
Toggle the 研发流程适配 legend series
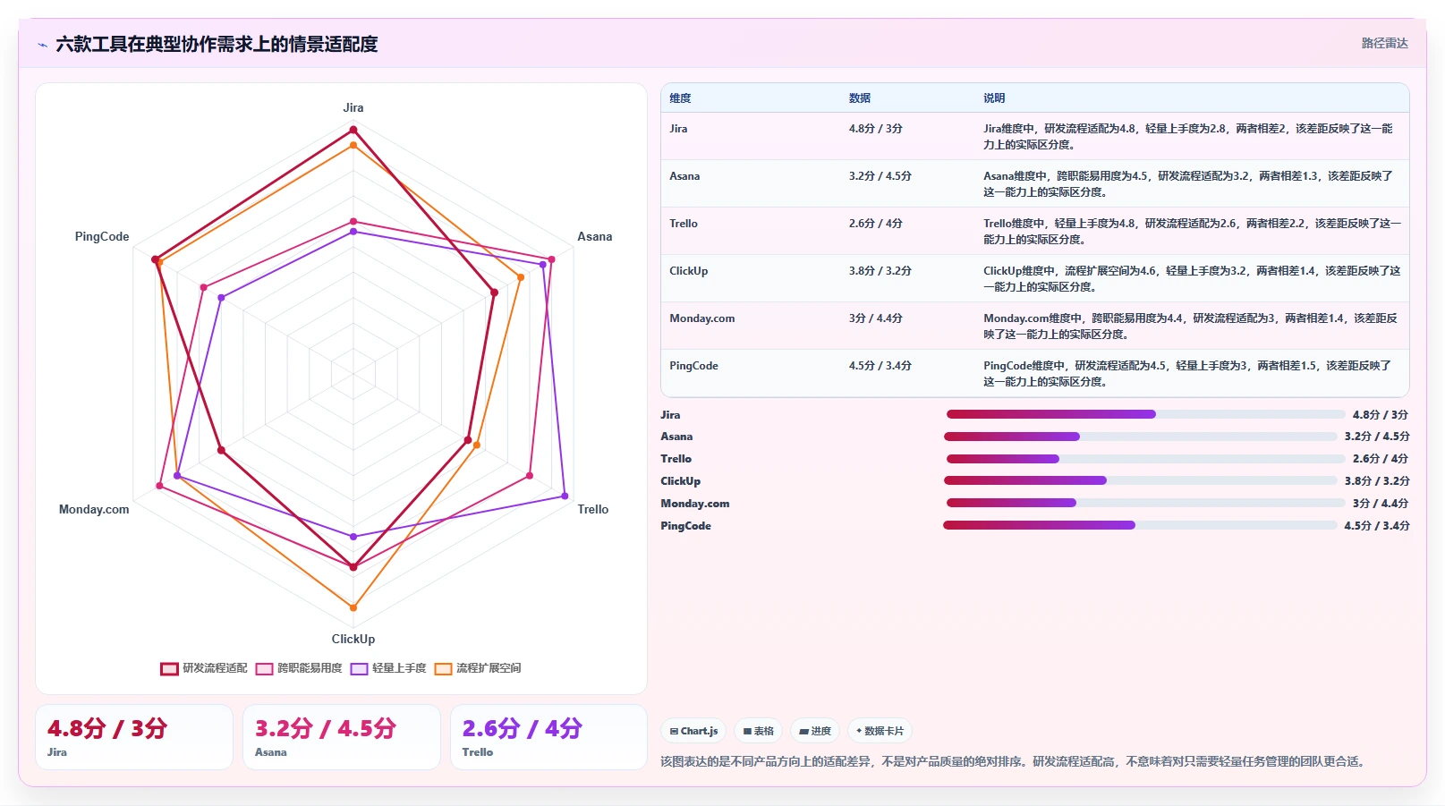point(204,668)
